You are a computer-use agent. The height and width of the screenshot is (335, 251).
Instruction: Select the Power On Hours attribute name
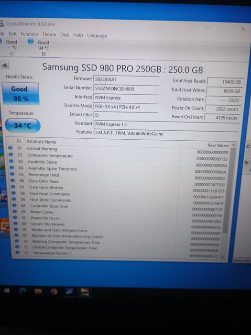tap(45, 218)
